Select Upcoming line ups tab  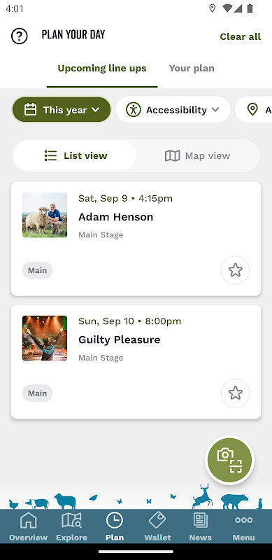pyautogui.click(x=102, y=68)
